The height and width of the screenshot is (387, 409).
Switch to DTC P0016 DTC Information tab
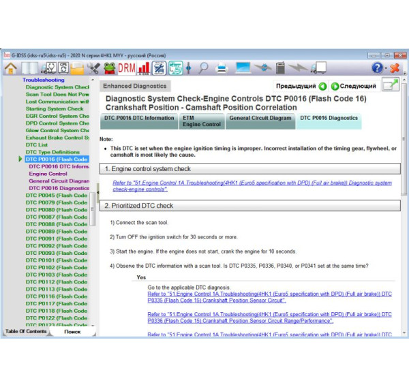click(139, 119)
